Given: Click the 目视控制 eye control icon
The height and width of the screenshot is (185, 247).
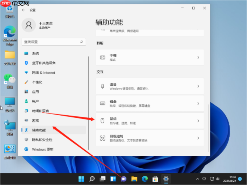Looking at the screenshot, I should click(102, 138).
